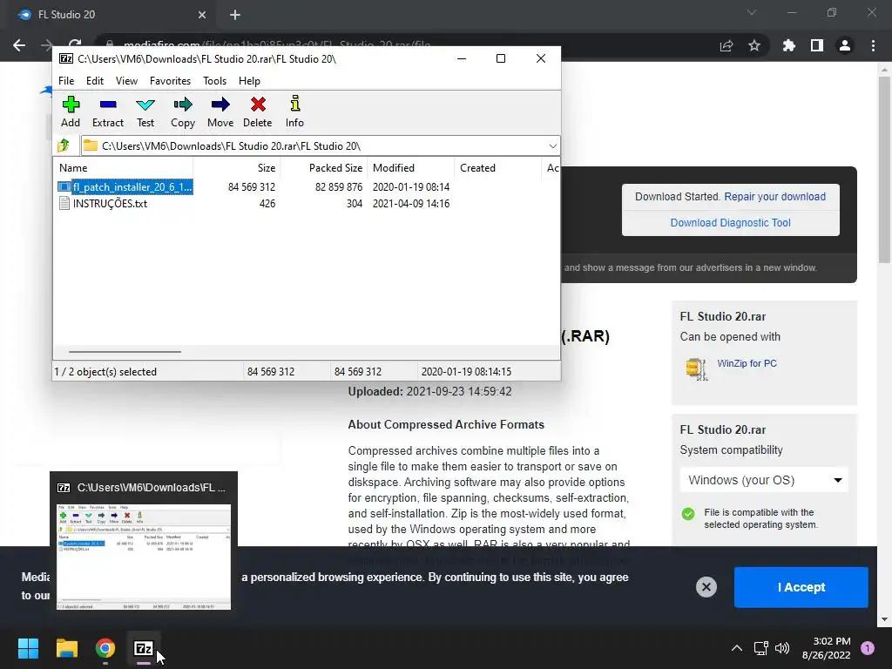892x669 pixels.
Task: Click the Add toolbar icon in 7-Zip
Action: click(x=71, y=111)
